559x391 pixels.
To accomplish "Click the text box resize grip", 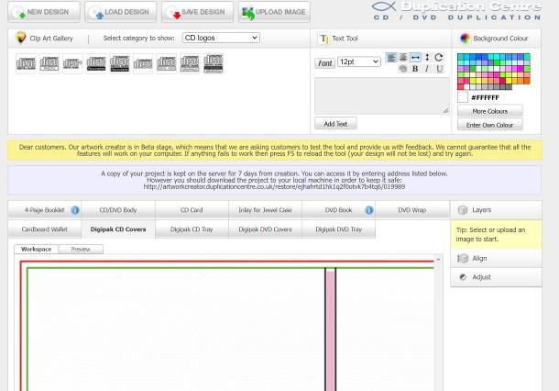I will click(x=445, y=111).
